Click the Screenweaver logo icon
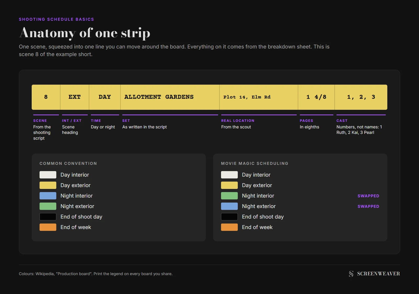Image resolution: width=419 pixels, height=294 pixels. pyautogui.click(x=351, y=274)
